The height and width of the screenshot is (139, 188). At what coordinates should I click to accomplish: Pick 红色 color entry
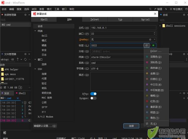coord(156,101)
